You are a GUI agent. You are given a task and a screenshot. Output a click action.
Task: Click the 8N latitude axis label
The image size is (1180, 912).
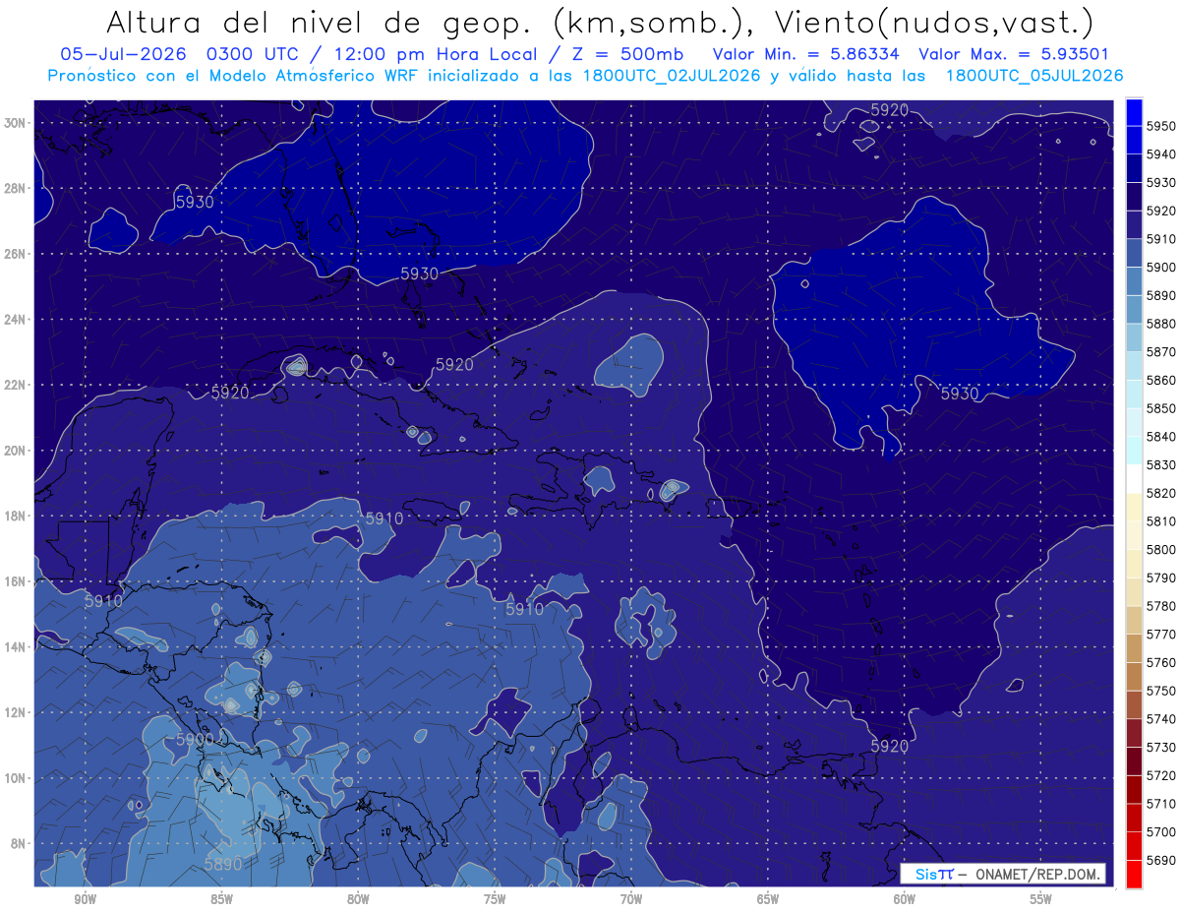pyautogui.click(x=18, y=843)
